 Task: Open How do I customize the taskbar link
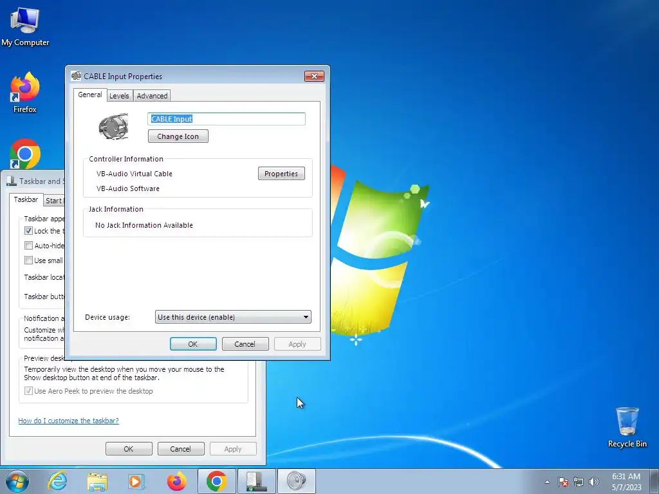point(68,421)
